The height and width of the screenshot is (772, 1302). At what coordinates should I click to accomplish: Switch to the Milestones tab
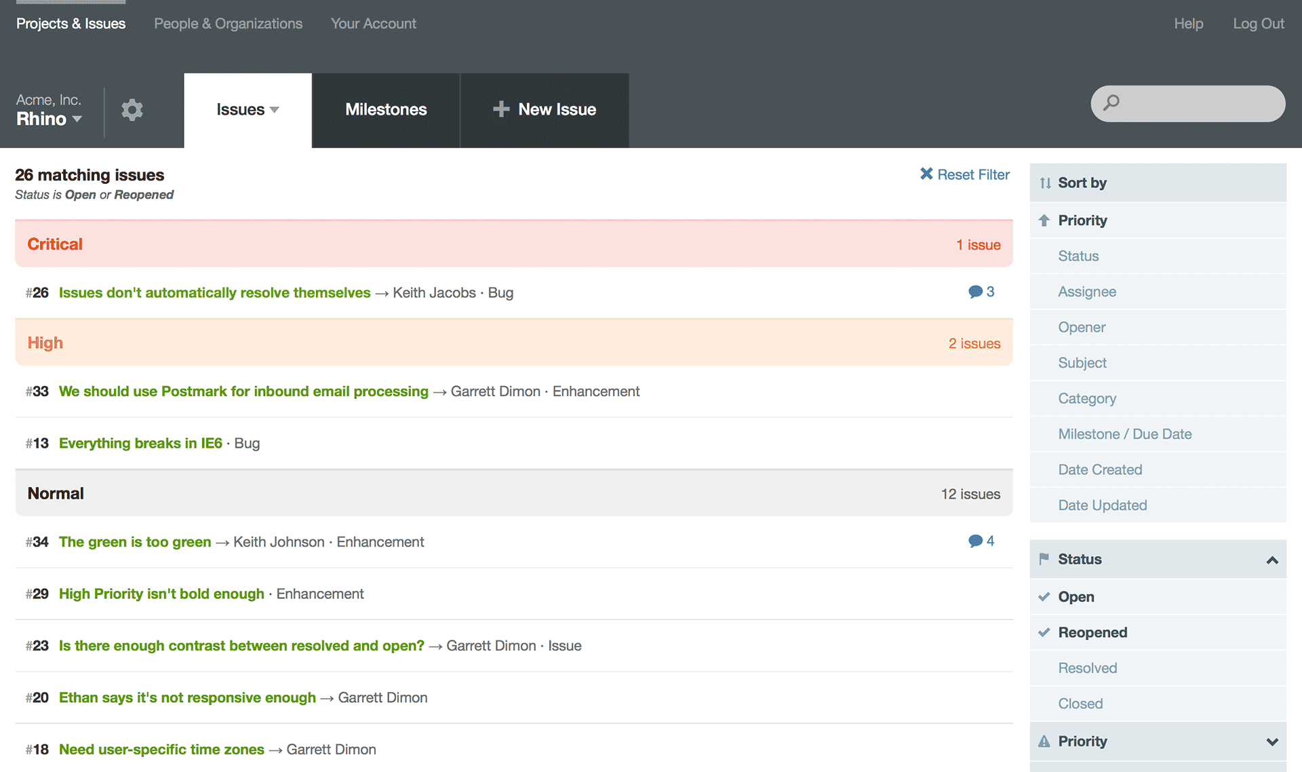click(x=386, y=110)
